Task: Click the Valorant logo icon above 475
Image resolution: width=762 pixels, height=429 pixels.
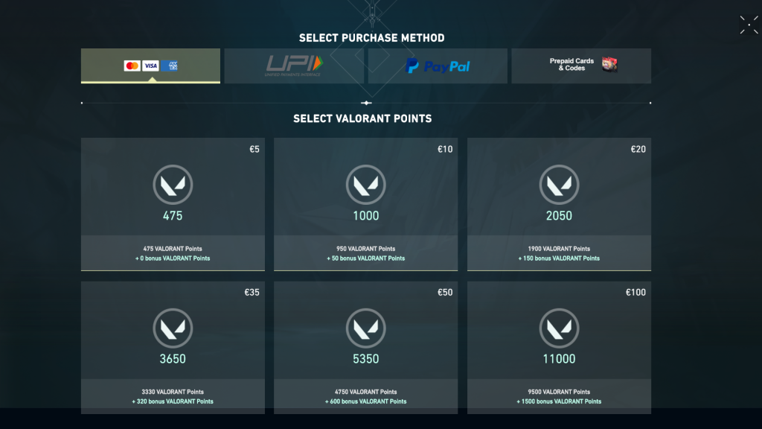Action: [173, 185]
